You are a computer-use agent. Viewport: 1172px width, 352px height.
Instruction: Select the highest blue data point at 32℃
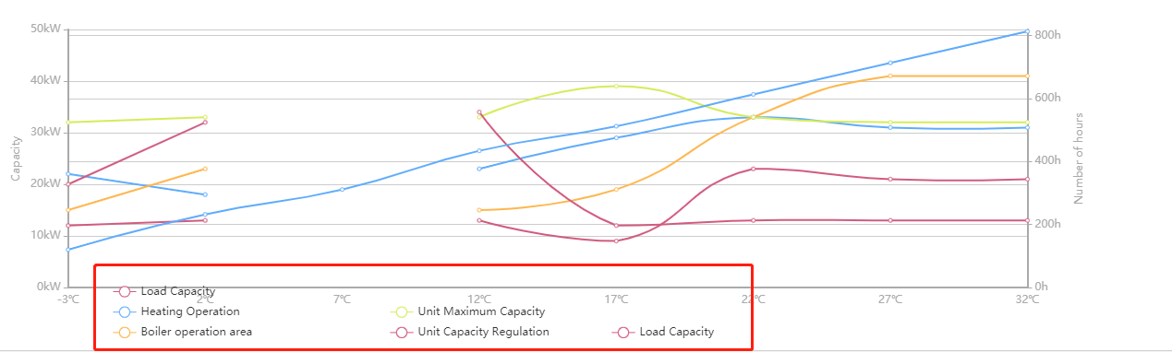point(1027,31)
